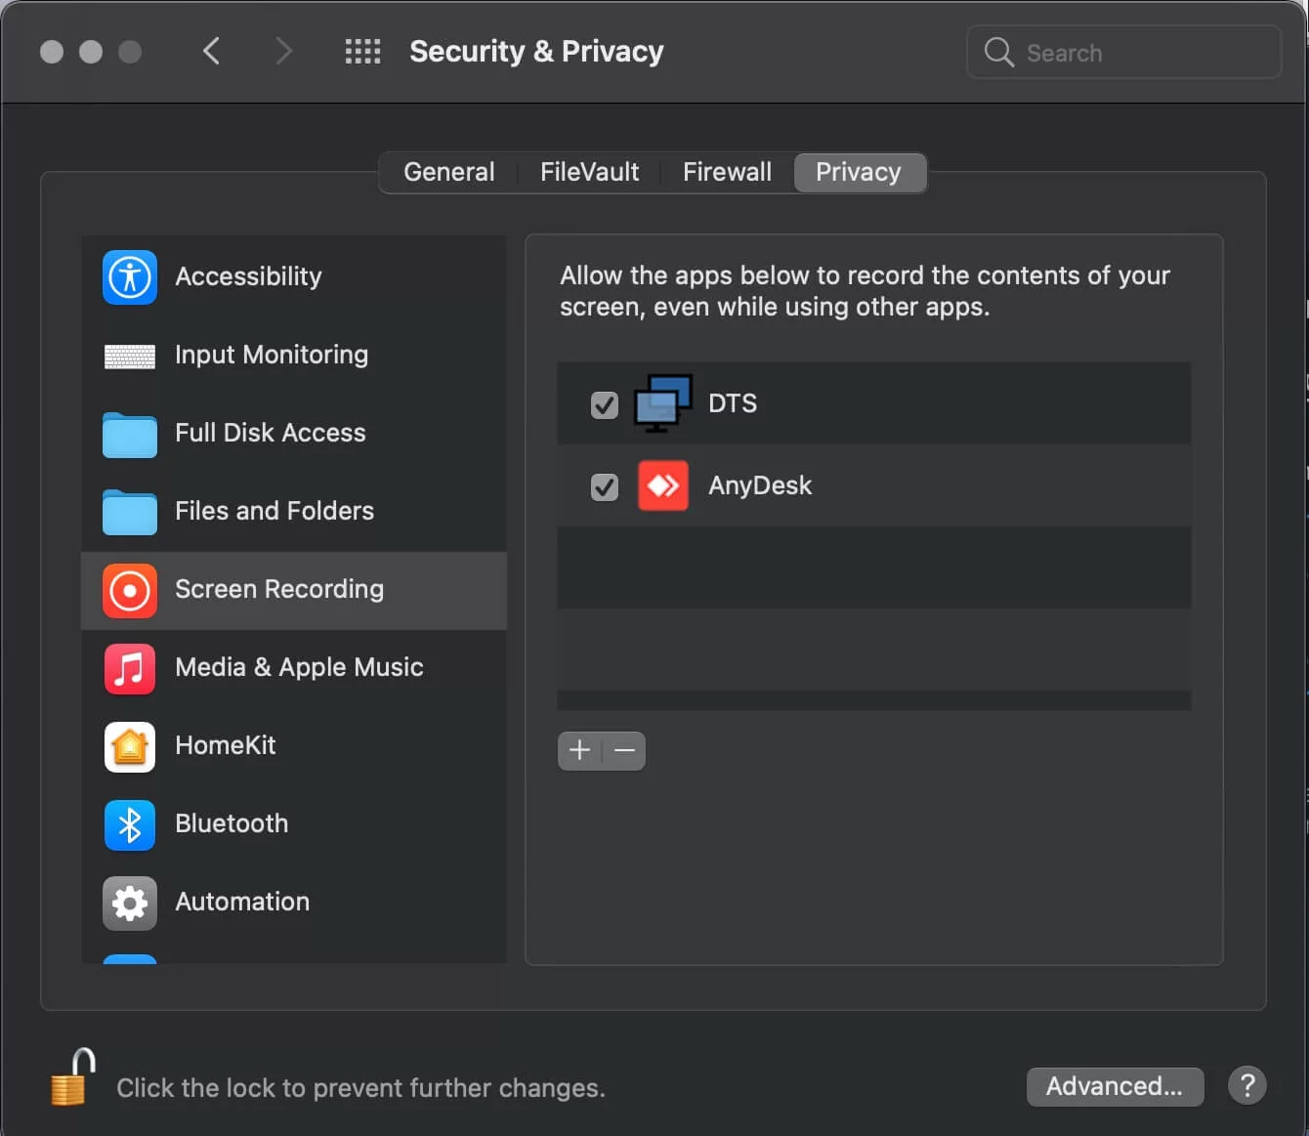Switch to the General tab

tap(448, 173)
